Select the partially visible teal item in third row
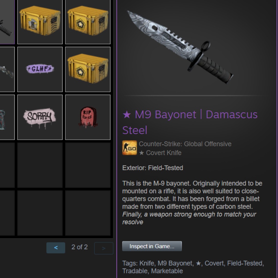 click(x=7, y=117)
